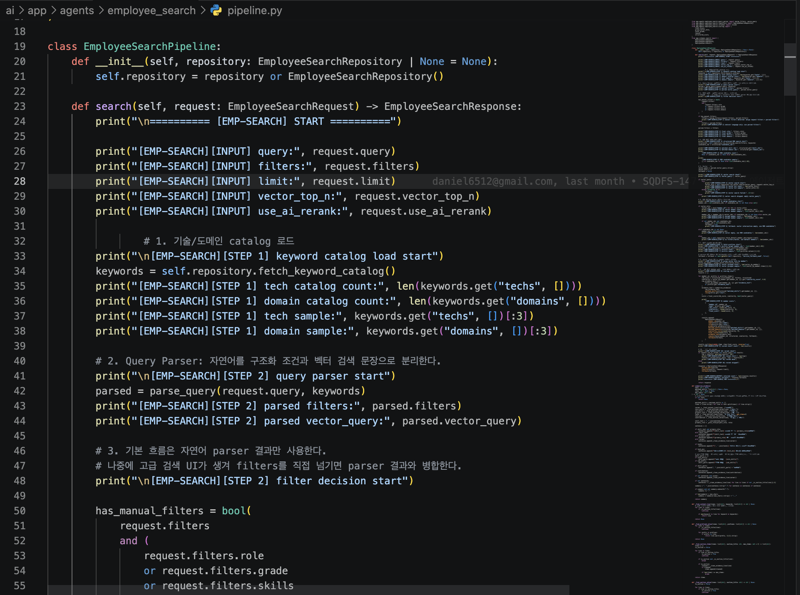Screen dimensions: 800x595
Task: Click 'query parser start' print string
Action: pos(333,376)
